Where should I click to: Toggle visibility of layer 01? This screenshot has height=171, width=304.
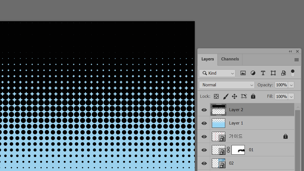click(204, 150)
